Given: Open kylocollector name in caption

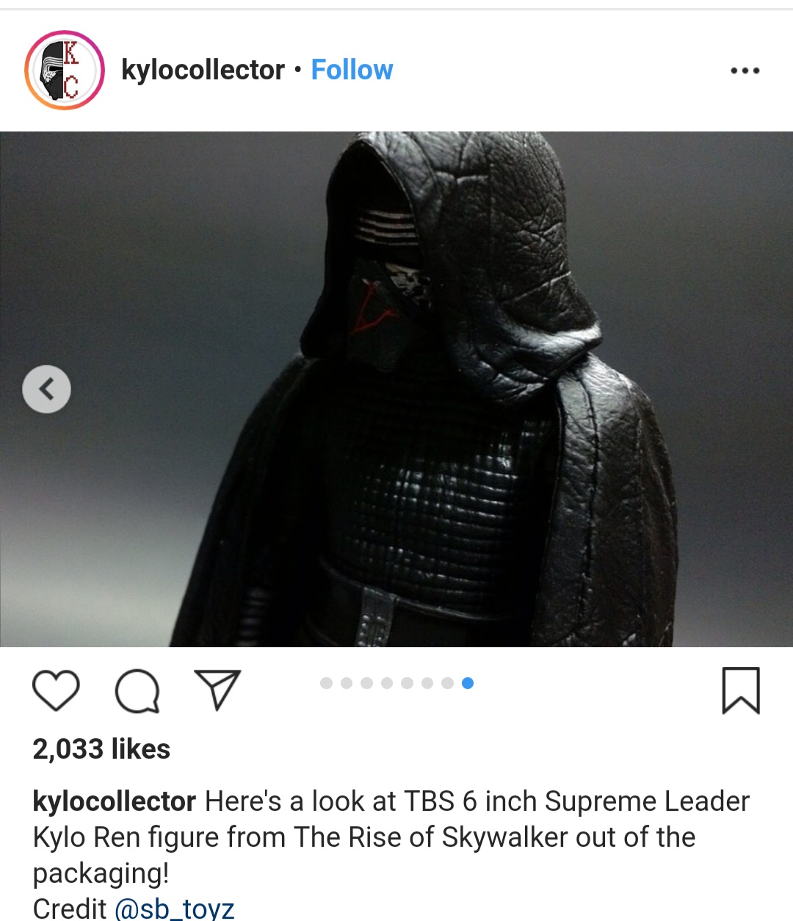Looking at the screenshot, I should [115, 801].
